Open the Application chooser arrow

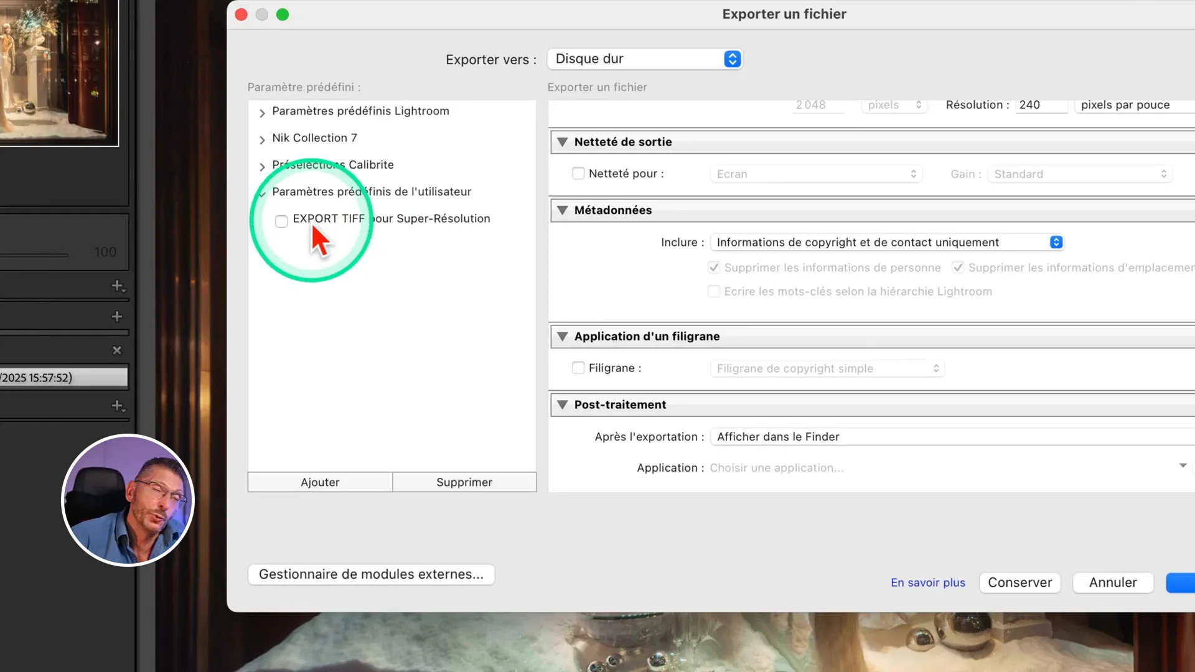[1183, 465]
